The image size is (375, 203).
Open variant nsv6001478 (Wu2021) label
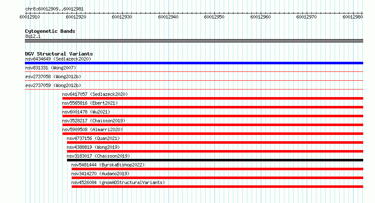coord(86,112)
